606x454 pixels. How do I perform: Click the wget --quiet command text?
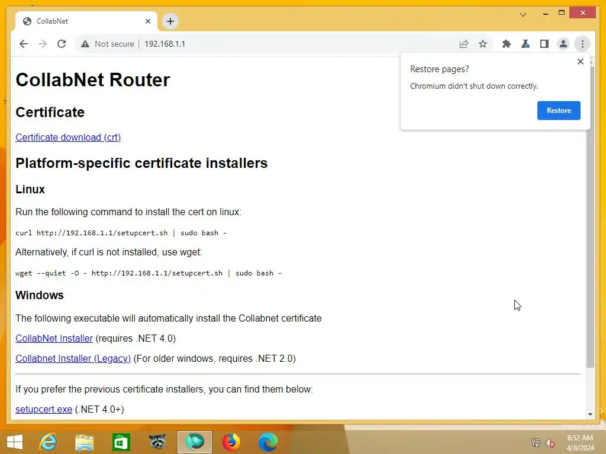point(149,273)
